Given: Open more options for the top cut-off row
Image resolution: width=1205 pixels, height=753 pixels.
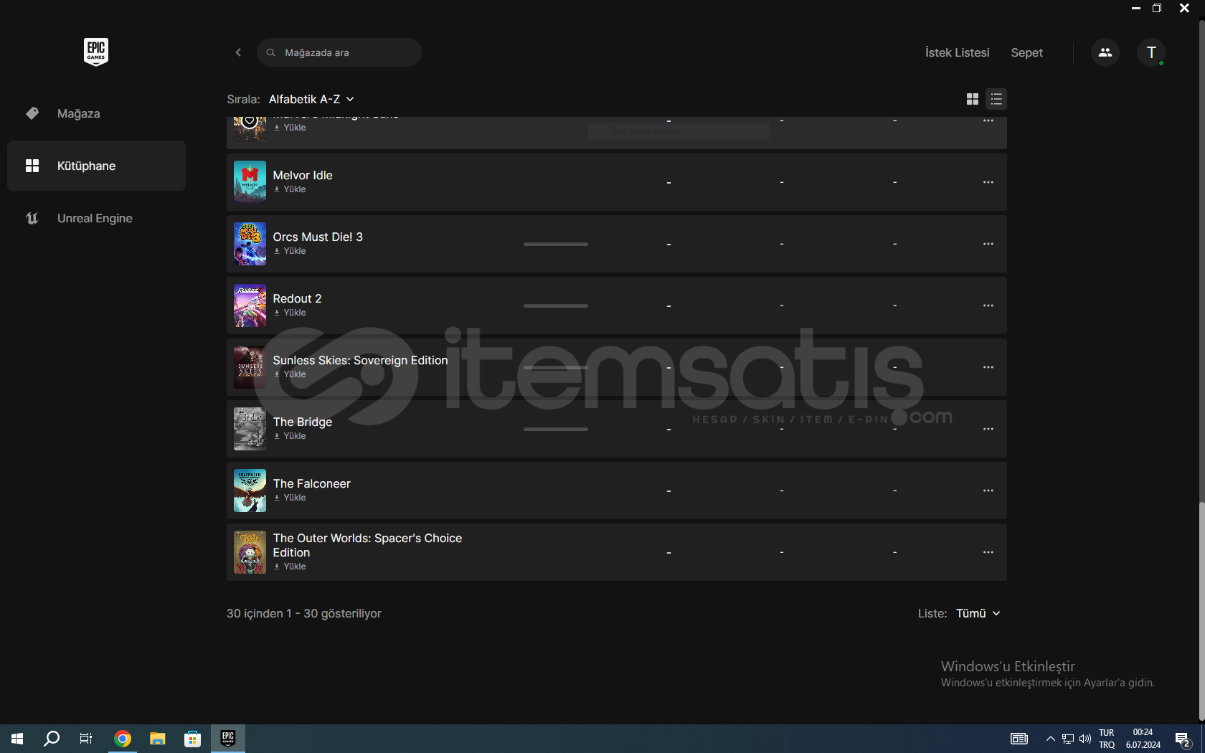Looking at the screenshot, I should 988,121.
